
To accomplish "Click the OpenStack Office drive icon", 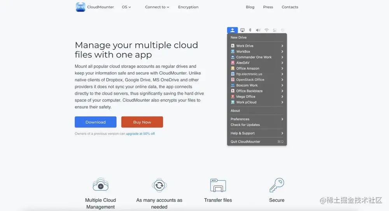I will pyautogui.click(x=233, y=80).
